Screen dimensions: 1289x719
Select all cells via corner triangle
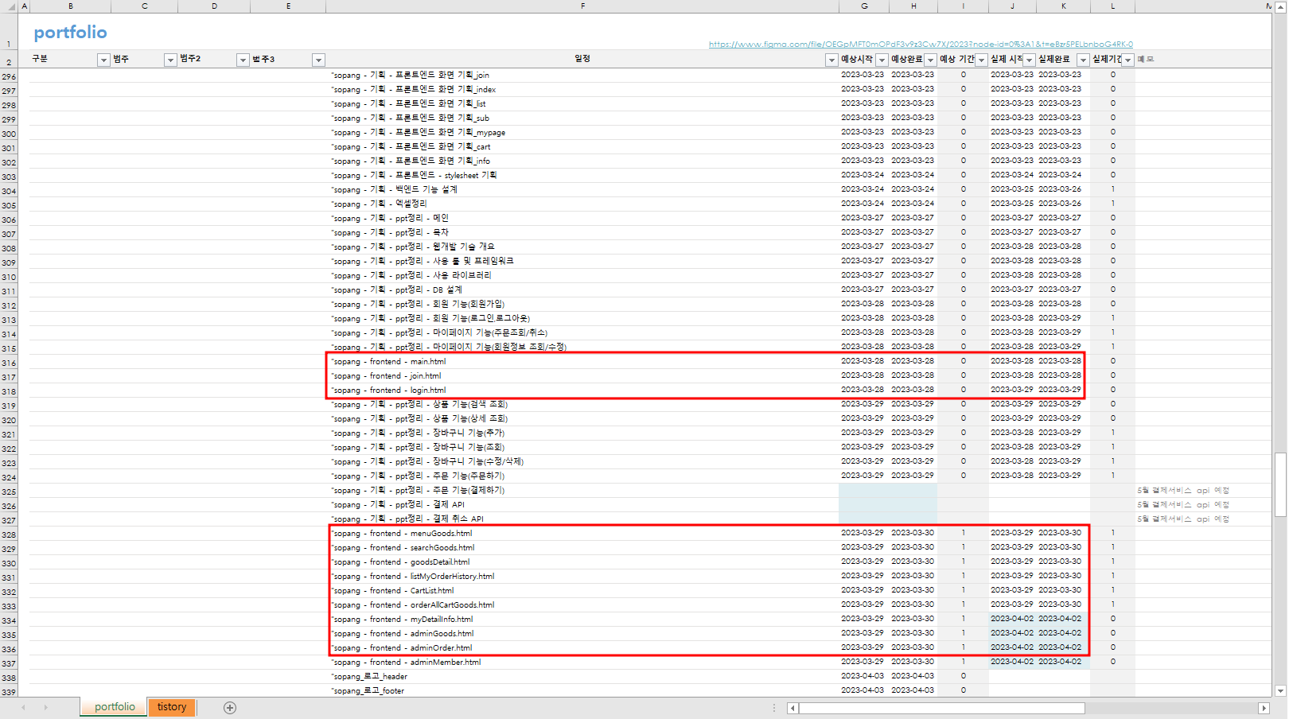point(11,6)
